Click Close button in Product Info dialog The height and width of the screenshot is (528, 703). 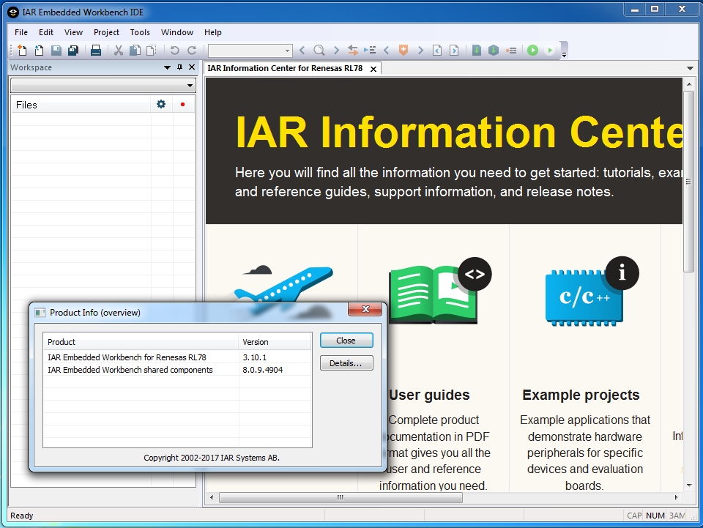pyautogui.click(x=346, y=341)
